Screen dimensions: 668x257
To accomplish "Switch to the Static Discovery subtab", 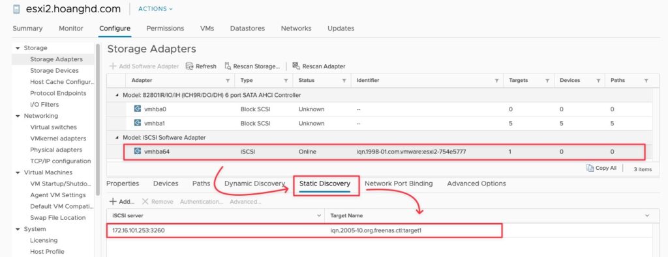I will tap(325, 183).
